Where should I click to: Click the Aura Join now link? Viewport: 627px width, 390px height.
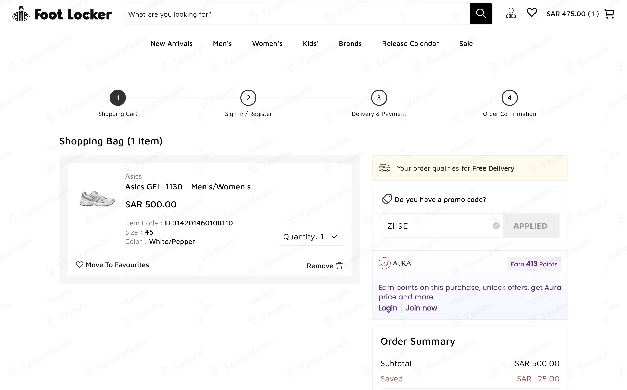coord(421,308)
